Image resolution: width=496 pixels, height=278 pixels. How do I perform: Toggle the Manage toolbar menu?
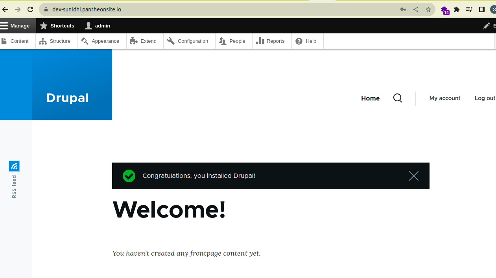pos(18,26)
